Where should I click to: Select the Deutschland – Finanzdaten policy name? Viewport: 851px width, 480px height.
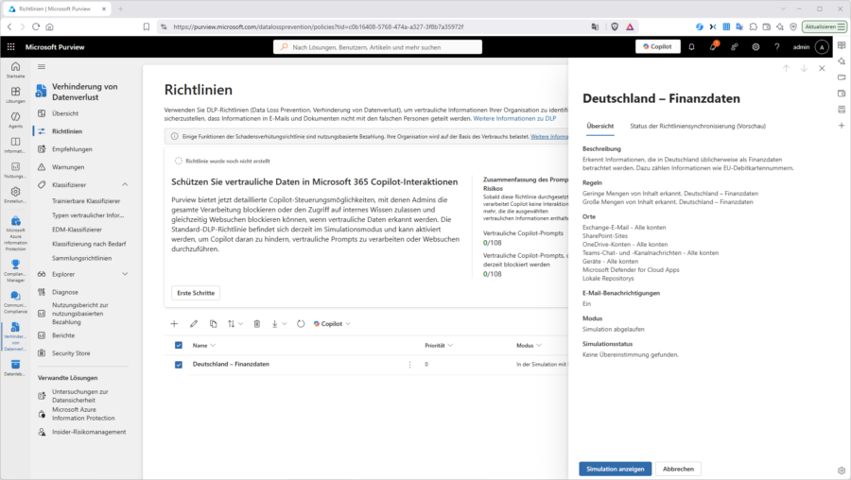coord(231,365)
